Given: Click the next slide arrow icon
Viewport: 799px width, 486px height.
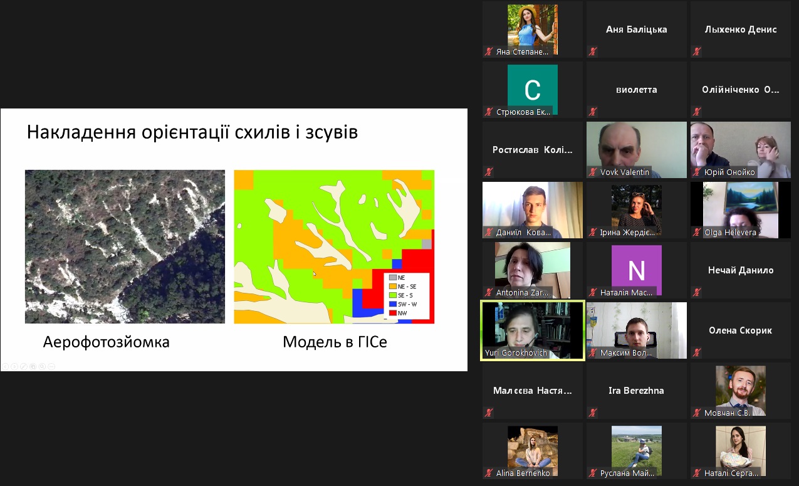Looking at the screenshot, I should (14, 366).
